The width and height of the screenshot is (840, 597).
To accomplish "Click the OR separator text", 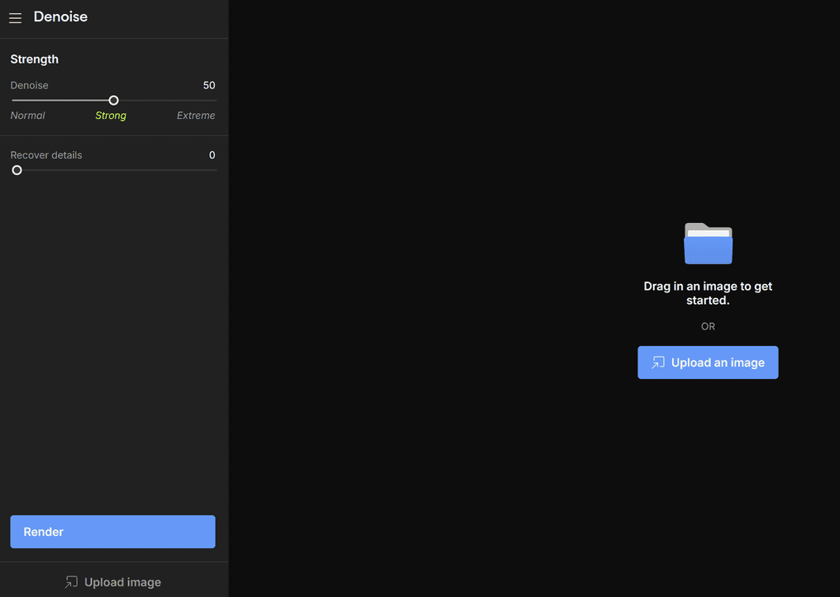I will 708,326.
